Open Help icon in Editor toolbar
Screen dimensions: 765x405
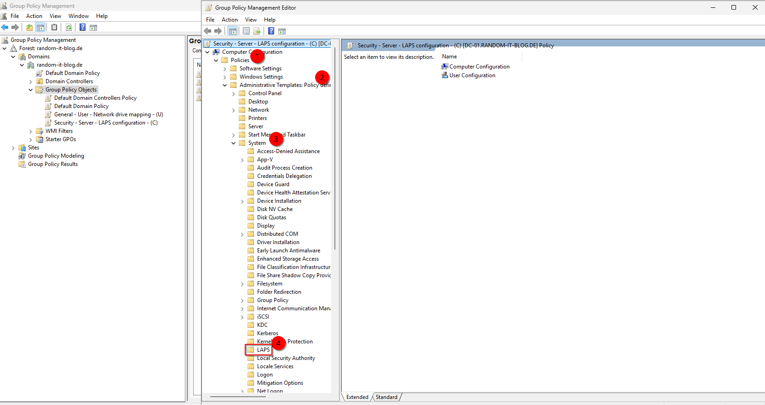click(x=271, y=31)
